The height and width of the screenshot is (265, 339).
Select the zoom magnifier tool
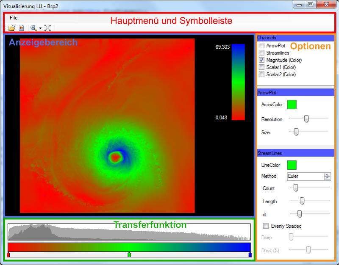tap(34, 28)
